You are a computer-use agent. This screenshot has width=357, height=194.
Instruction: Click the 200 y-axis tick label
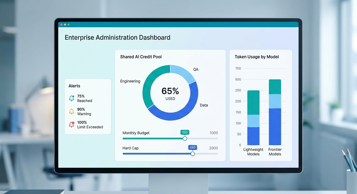(238, 101)
